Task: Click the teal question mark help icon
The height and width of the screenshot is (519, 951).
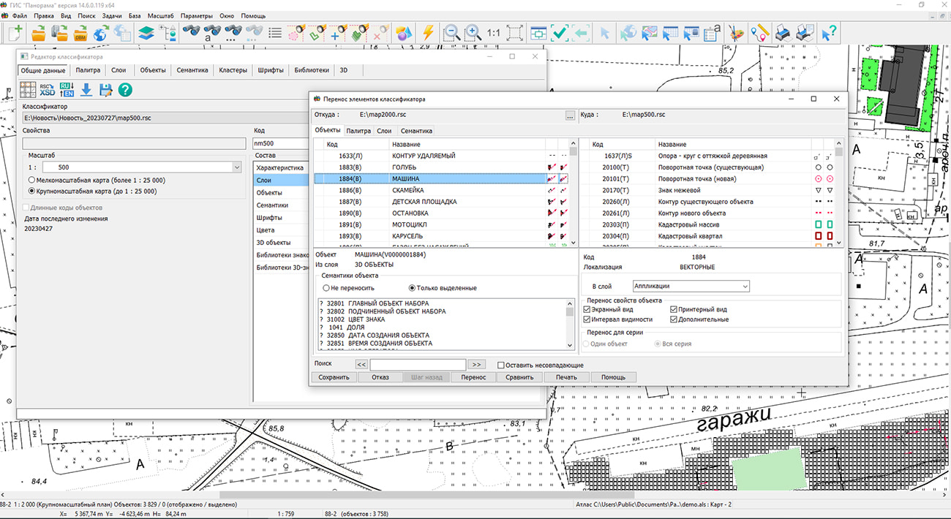Action: (x=125, y=90)
